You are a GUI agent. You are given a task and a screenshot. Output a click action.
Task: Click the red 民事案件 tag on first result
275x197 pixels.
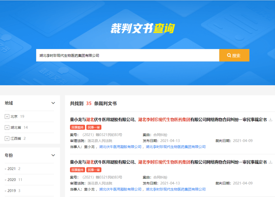tap(77, 127)
